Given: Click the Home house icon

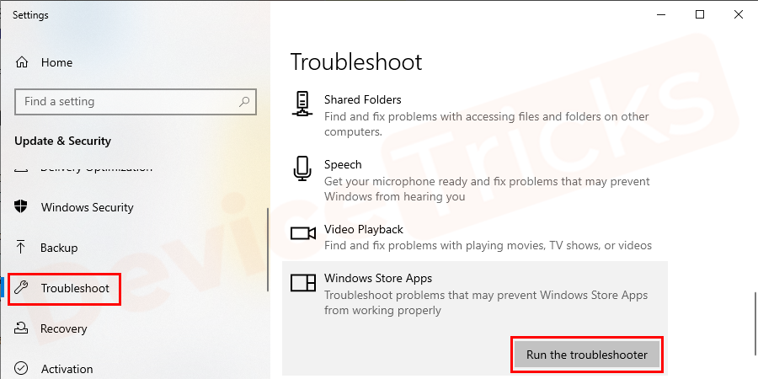Looking at the screenshot, I should pos(22,62).
